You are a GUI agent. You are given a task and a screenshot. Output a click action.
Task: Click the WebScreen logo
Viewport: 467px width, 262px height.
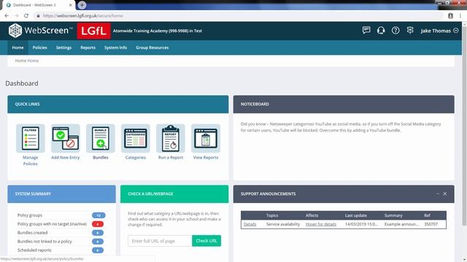[x=41, y=31]
